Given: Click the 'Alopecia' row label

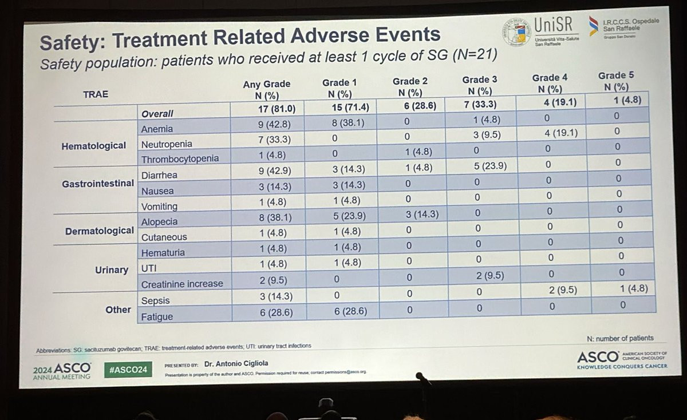Looking at the screenshot, I should point(159,222).
